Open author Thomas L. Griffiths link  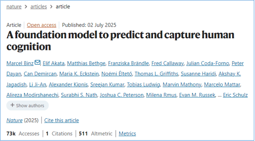tap(157, 74)
